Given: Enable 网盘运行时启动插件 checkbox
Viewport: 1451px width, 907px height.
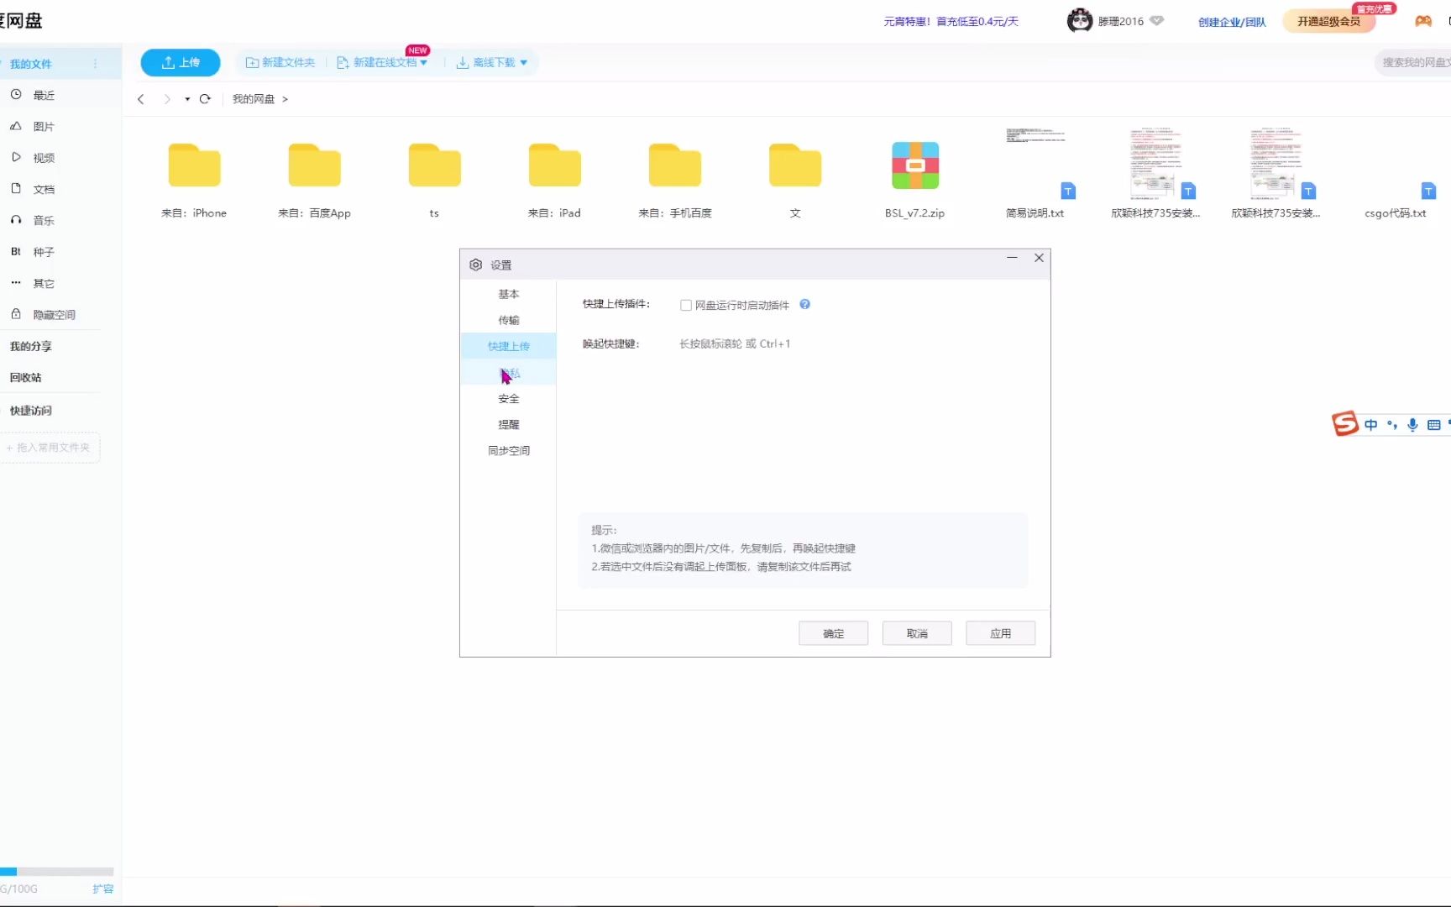Looking at the screenshot, I should click(x=686, y=305).
